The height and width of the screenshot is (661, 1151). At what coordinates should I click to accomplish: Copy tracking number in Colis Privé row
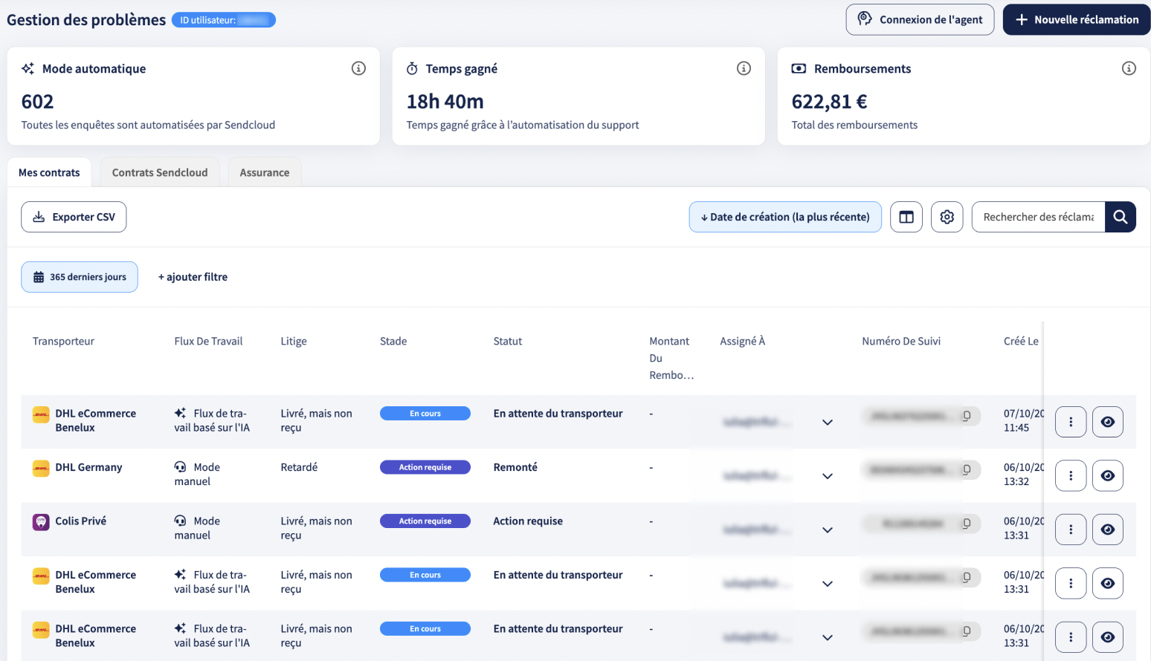[967, 524]
